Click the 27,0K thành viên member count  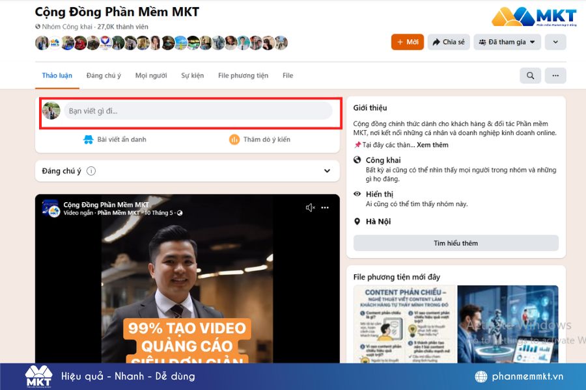122,27
